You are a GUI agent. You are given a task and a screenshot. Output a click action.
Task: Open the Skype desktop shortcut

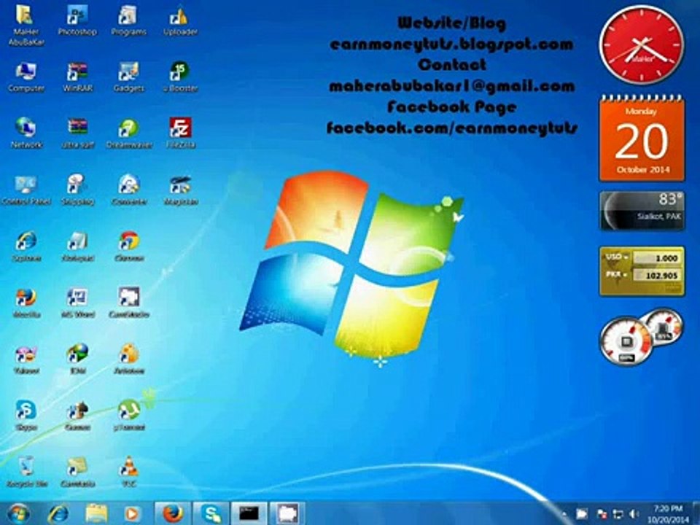[26, 415]
